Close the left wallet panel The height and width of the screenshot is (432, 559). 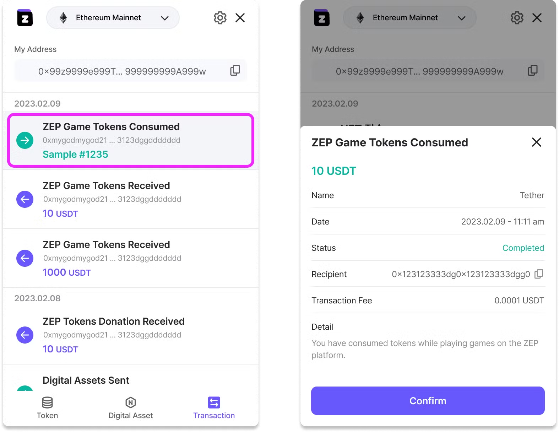tap(240, 18)
